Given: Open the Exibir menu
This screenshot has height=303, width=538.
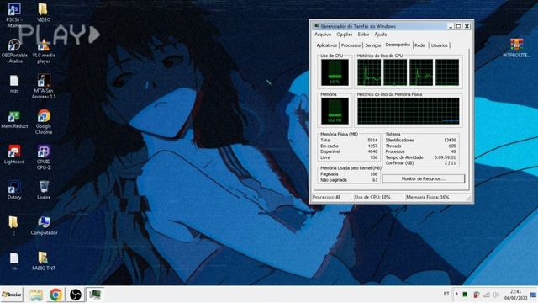Looking at the screenshot, I should [363, 35].
